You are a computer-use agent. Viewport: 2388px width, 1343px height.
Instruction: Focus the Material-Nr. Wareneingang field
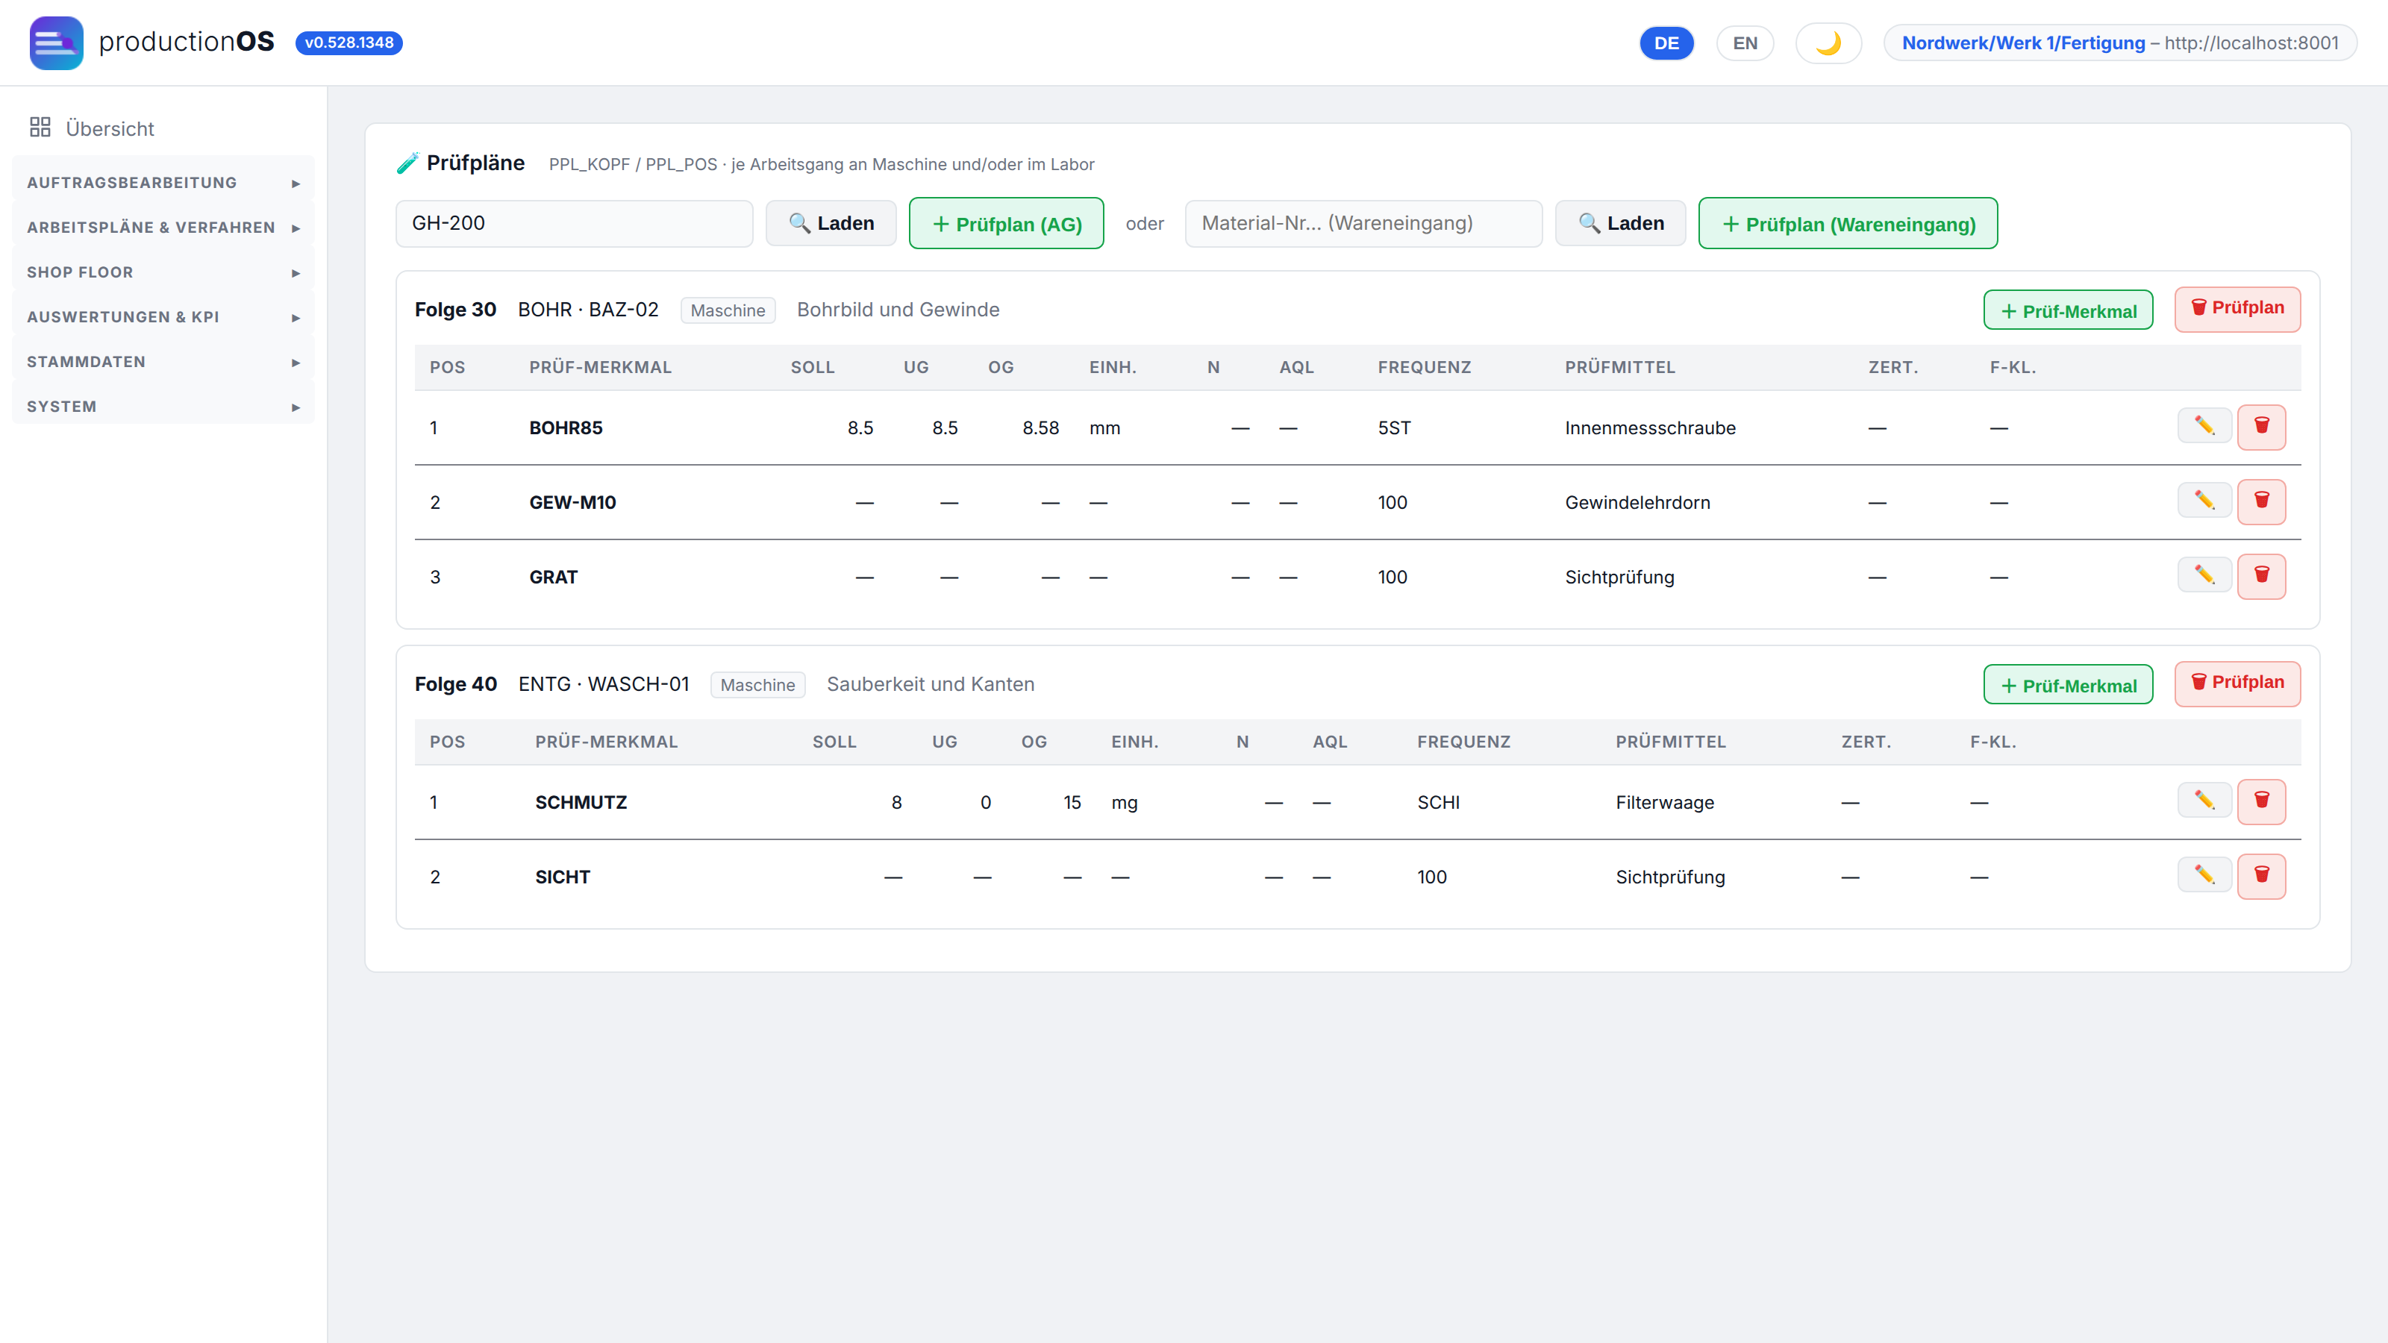click(x=1363, y=223)
